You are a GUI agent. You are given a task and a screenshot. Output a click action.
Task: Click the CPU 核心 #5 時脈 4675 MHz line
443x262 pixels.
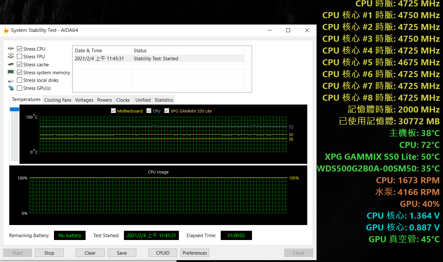click(x=381, y=62)
